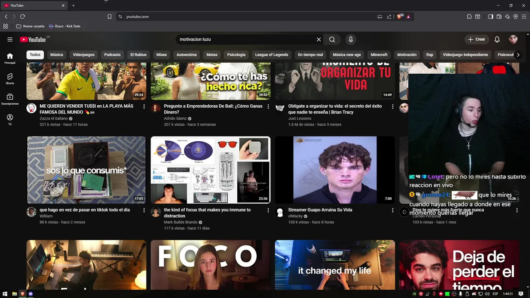Open options for Mark Builds Brands video
This screenshot has width=530, height=298.
tap(268, 210)
